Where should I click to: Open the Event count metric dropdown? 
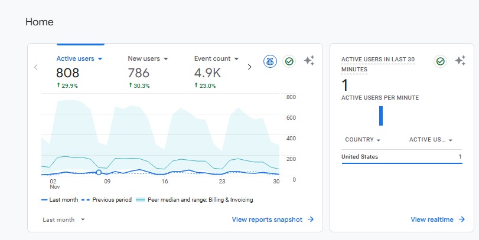pyautogui.click(x=216, y=59)
